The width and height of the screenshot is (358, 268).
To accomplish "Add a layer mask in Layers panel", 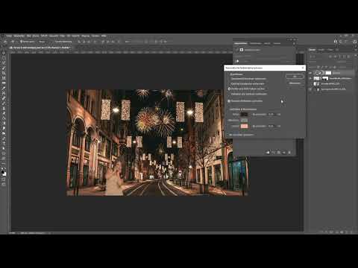I will click(331, 232).
